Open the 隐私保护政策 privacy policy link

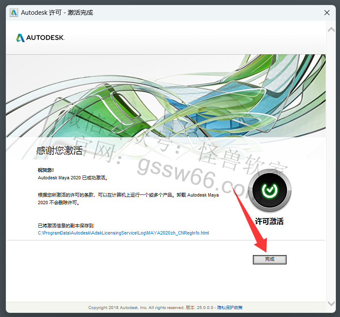[230, 307]
